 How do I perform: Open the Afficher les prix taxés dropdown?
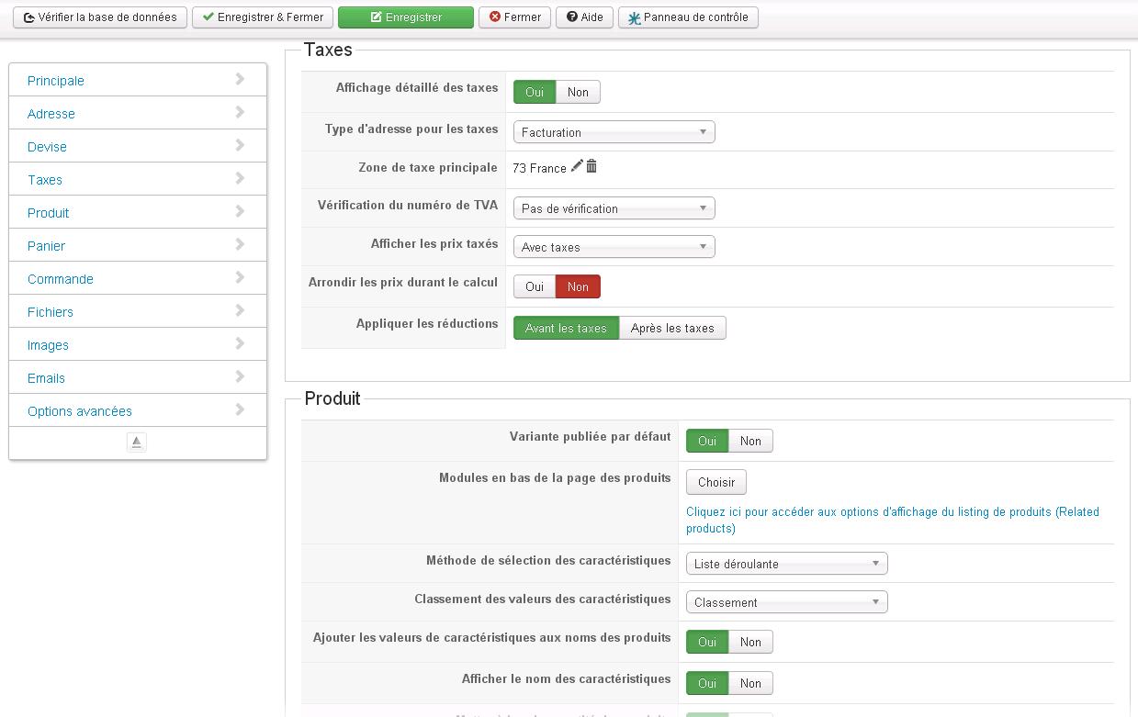click(614, 247)
